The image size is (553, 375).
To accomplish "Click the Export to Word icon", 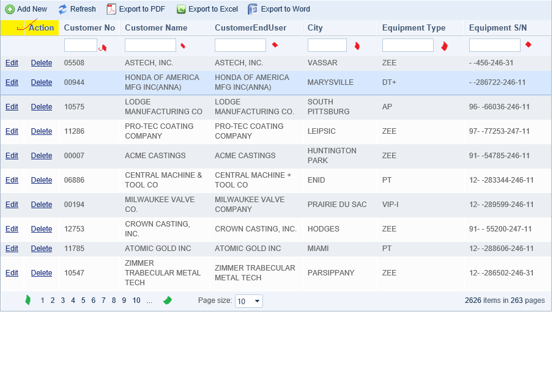I will click(x=253, y=9).
